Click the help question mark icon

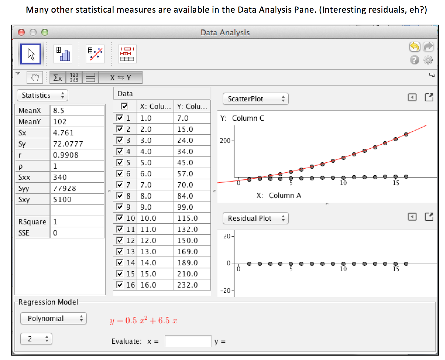click(414, 60)
